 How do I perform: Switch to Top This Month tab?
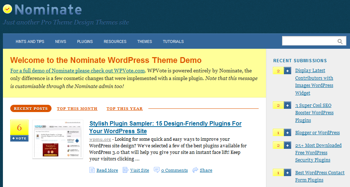tap(77, 108)
